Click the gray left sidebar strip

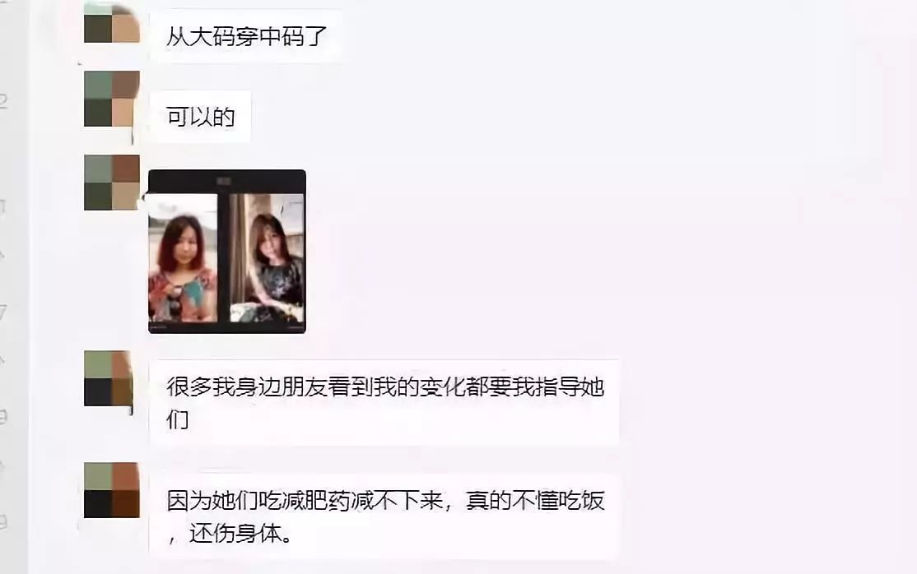coord(13,287)
